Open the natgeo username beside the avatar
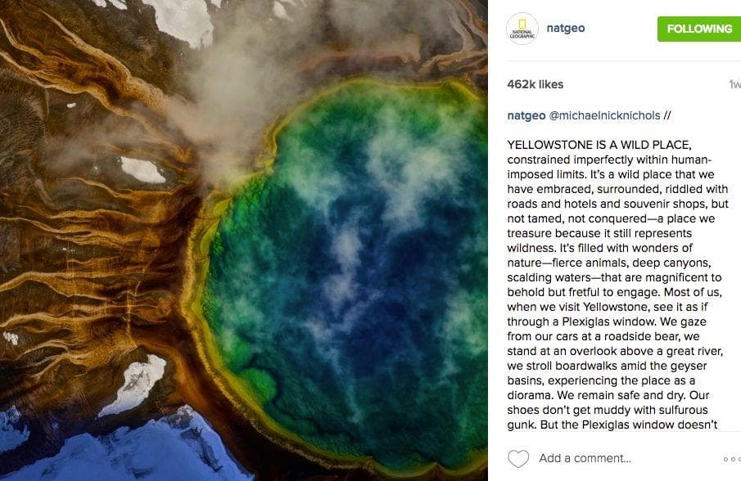Screen dimensions: 741x481 [x=566, y=28]
